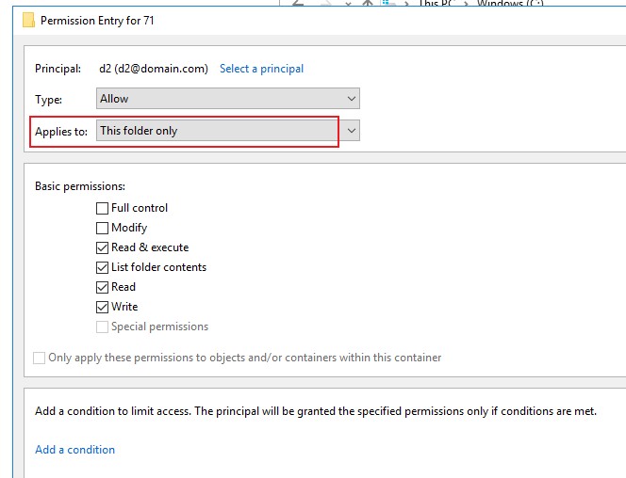Viewport: 626px width, 478px height.
Task: Disable the Write permission checkbox
Action: [102, 307]
